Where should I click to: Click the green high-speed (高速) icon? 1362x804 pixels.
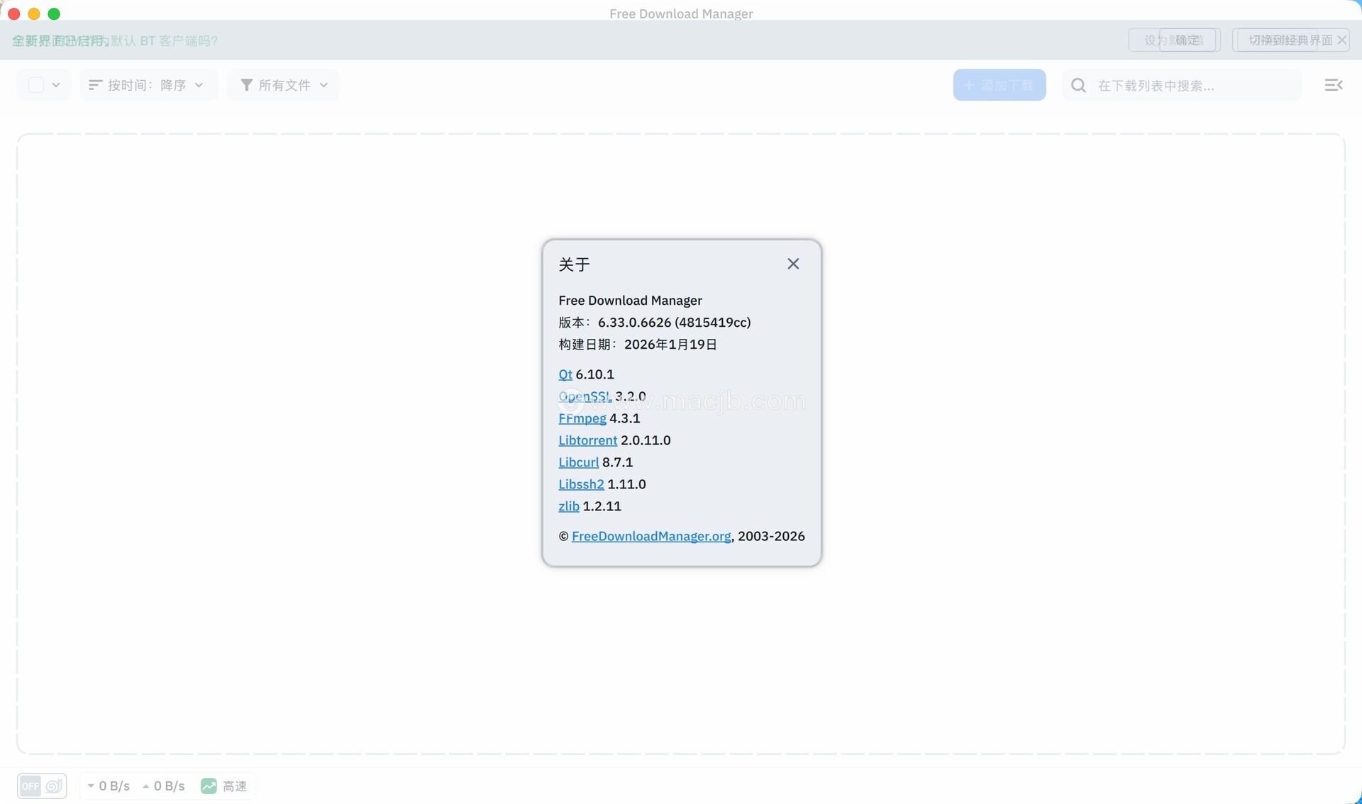[x=209, y=786]
